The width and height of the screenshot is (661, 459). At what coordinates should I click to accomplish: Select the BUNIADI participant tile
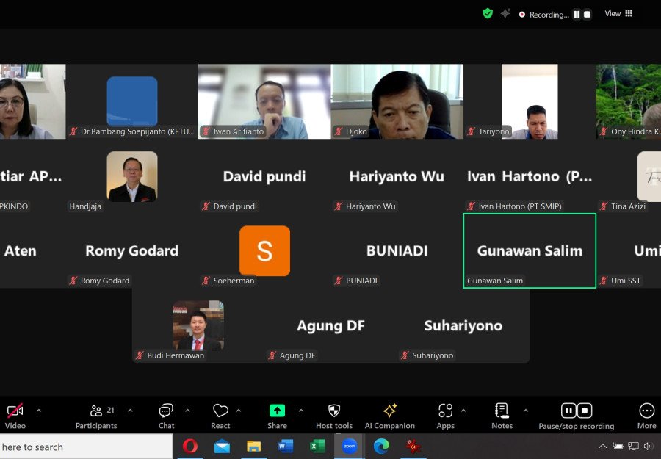point(397,250)
